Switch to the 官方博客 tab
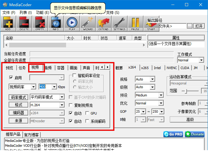Image resolution: width=208 pixels, height=156 pixels. (x=32, y=135)
